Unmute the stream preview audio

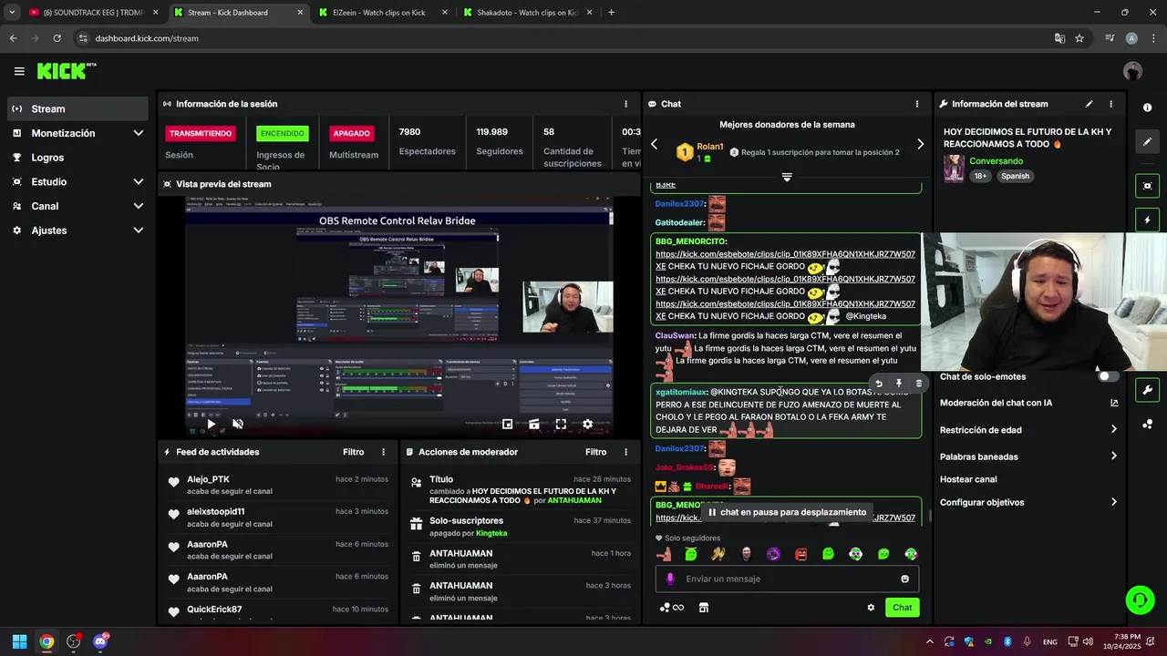(x=238, y=424)
